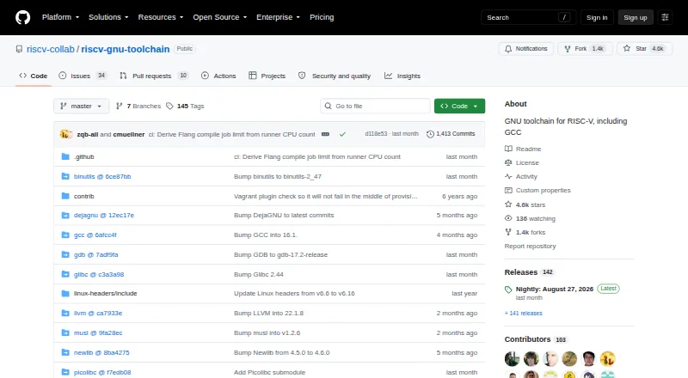Open the master branch selector
This screenshot has width=688, height=378.
coord(81,107)
